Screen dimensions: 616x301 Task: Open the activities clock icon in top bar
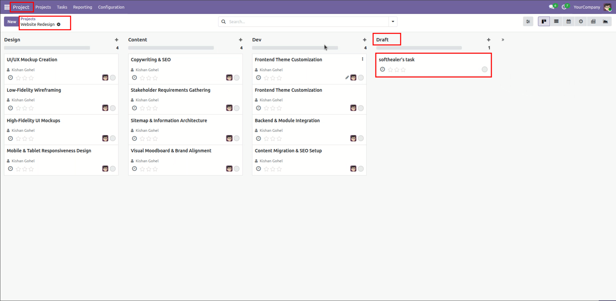coord(564,7)
